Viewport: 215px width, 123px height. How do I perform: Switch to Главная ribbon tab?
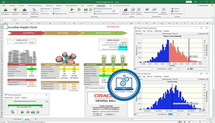[x=12, y=5]
